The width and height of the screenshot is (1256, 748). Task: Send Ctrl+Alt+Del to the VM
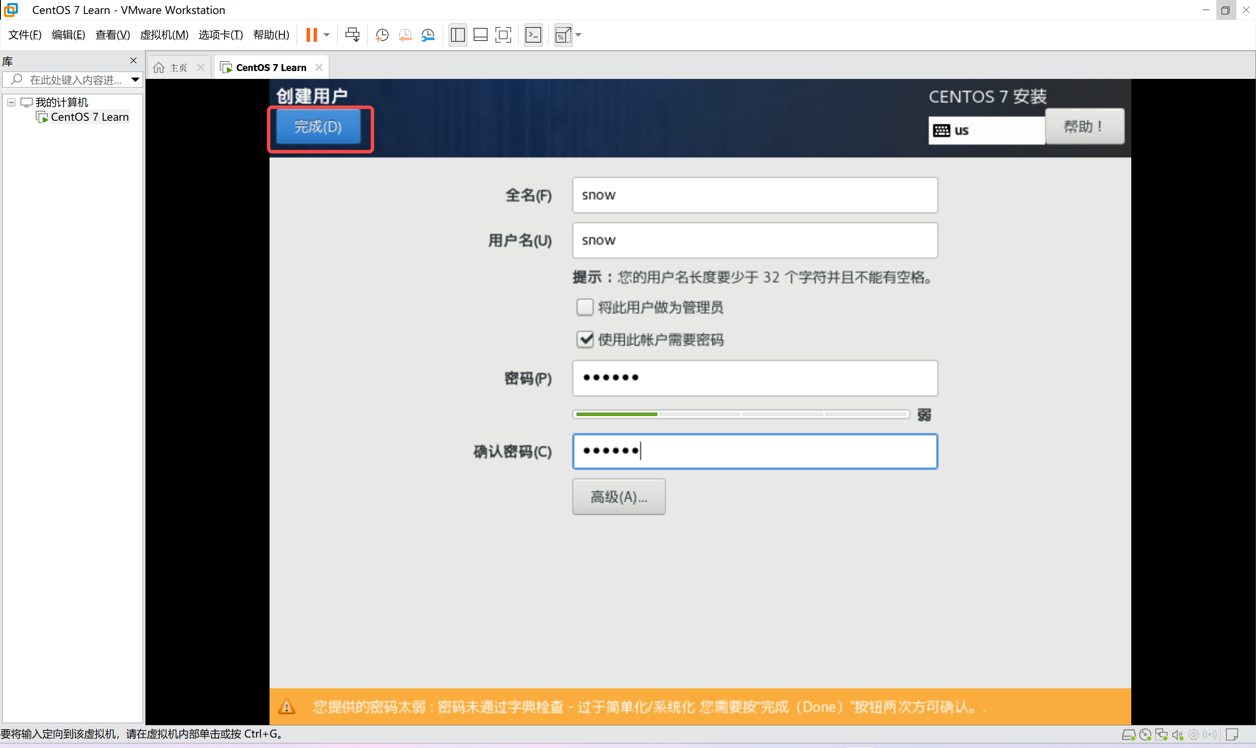352,35
